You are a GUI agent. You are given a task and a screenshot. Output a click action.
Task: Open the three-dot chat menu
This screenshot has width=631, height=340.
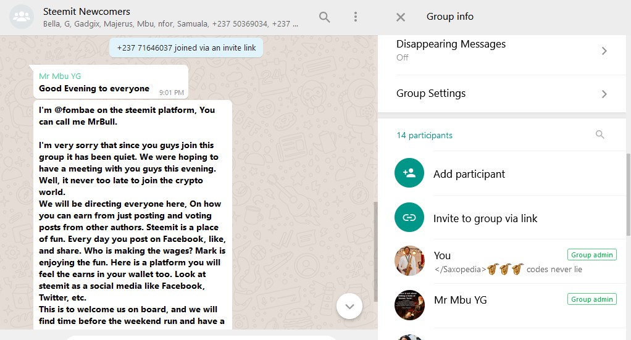pyautogui.click(x=356, y=17)
